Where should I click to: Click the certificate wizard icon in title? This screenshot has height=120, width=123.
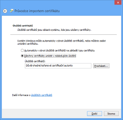click(12, 10)
